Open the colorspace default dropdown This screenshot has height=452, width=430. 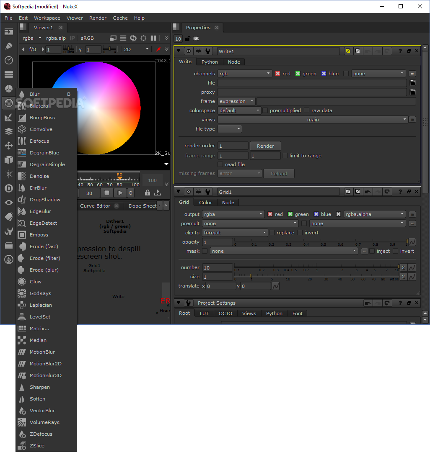point(239,110)
